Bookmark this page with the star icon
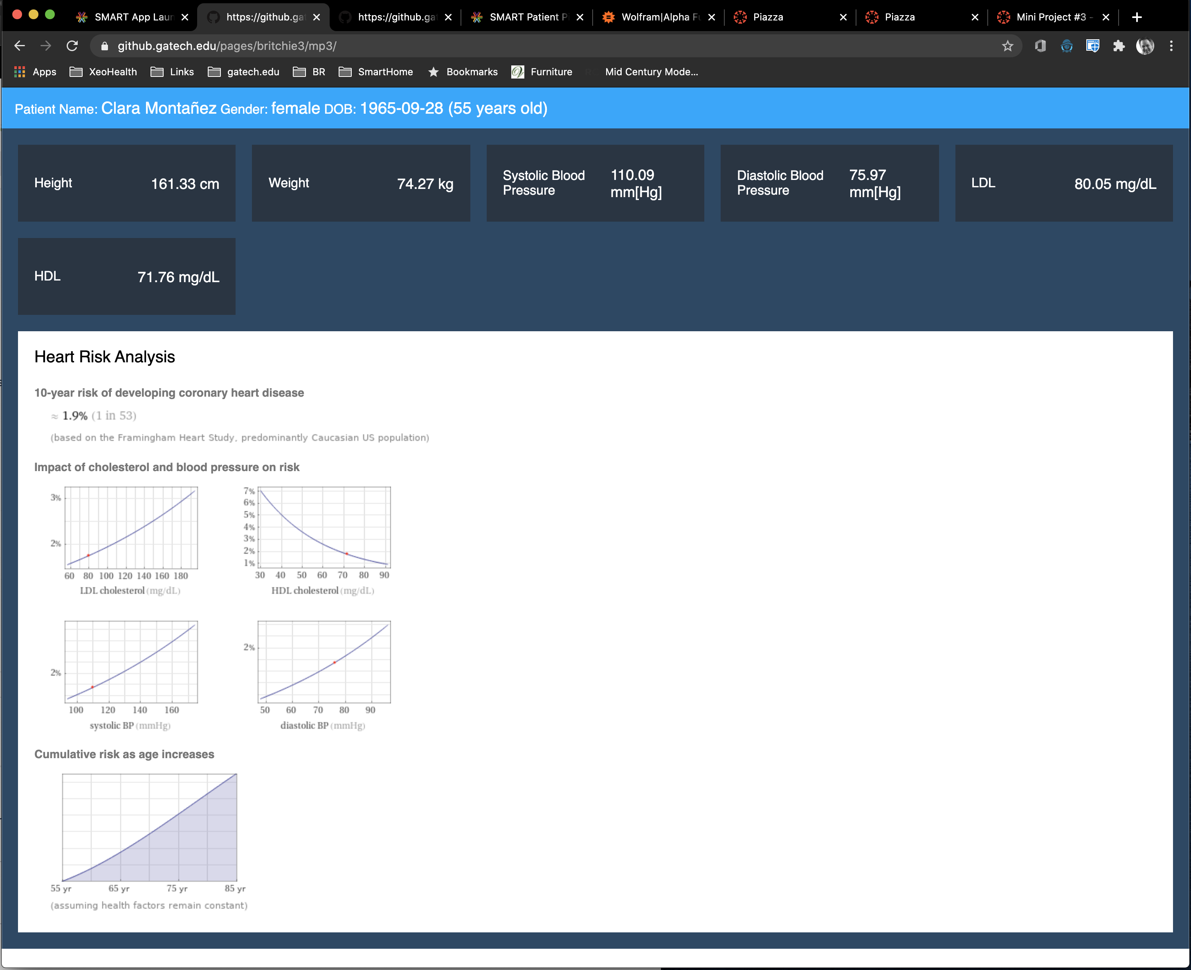The height and width of the screenshot is (970, 1191). coord(1007,46)
